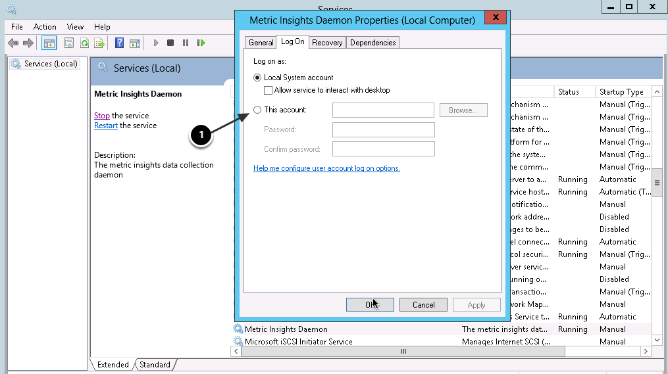Click 'Manages Internet SCSI (...' description cell
Viewport: 668px width, 374px height.
[x=505, y=341]
